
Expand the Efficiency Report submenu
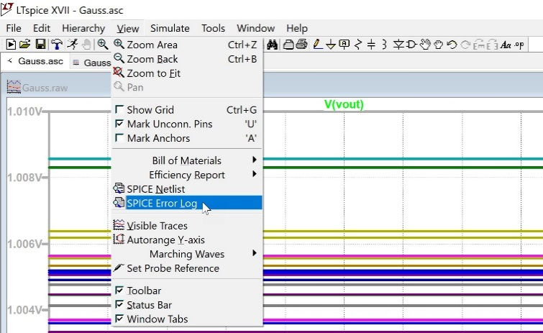click(x=187, y=175)
